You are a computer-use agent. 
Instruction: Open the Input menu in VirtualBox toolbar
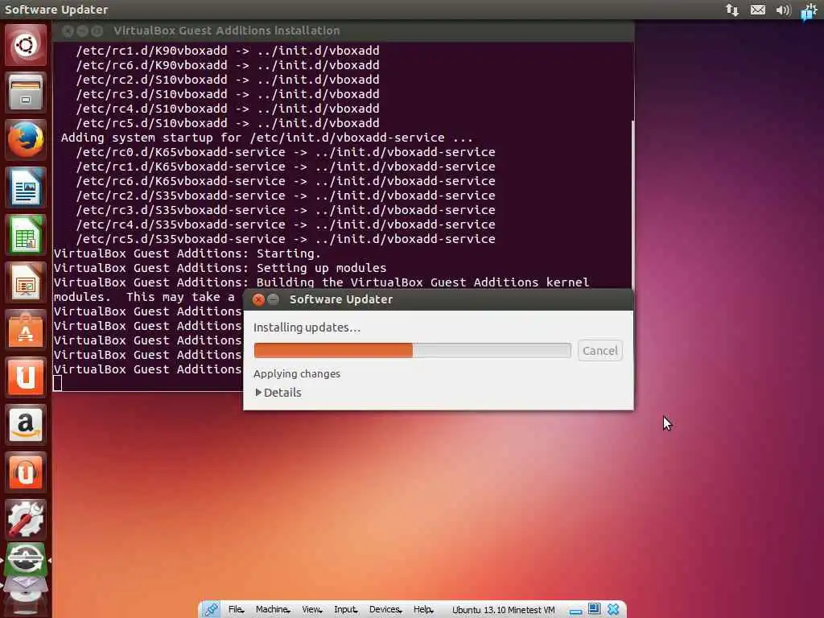click(x=346, y=610)
